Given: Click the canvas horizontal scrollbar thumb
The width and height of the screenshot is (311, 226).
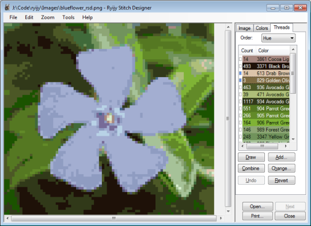Looking at the screenshot, I should [x=114, y=219].
